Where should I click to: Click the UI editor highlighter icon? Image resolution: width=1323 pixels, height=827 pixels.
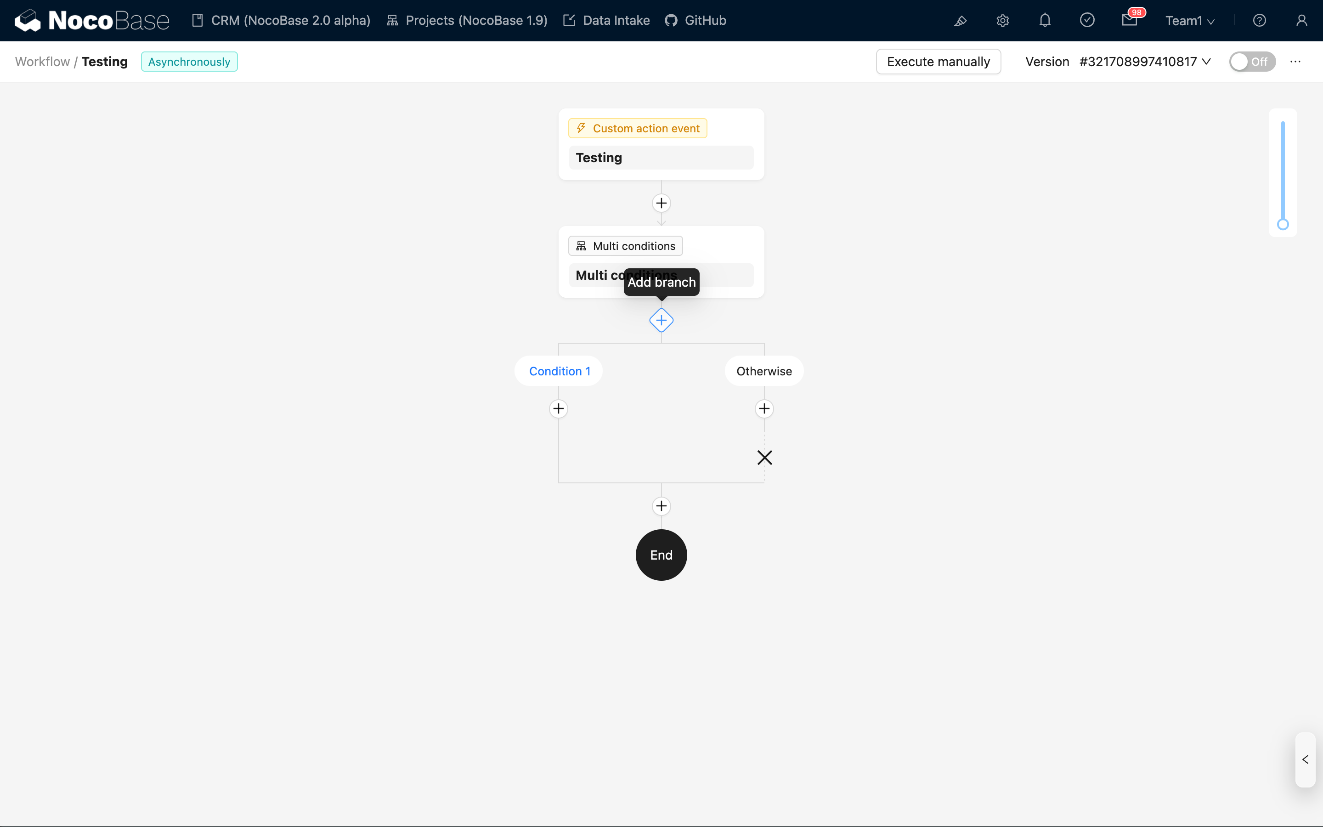tap(960, 21)
